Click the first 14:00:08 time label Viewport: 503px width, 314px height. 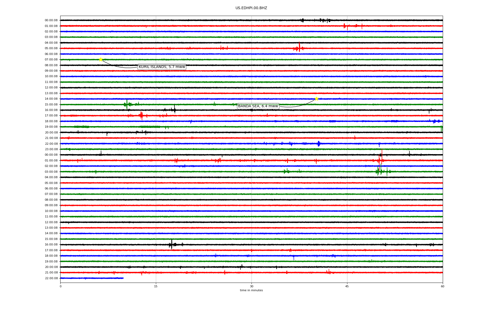click(x=51, y=99)
